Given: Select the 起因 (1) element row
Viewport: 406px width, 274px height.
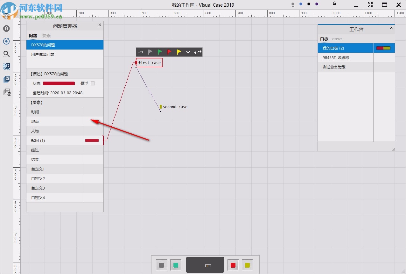Looking at the screenshot, I should coord(65,140).
